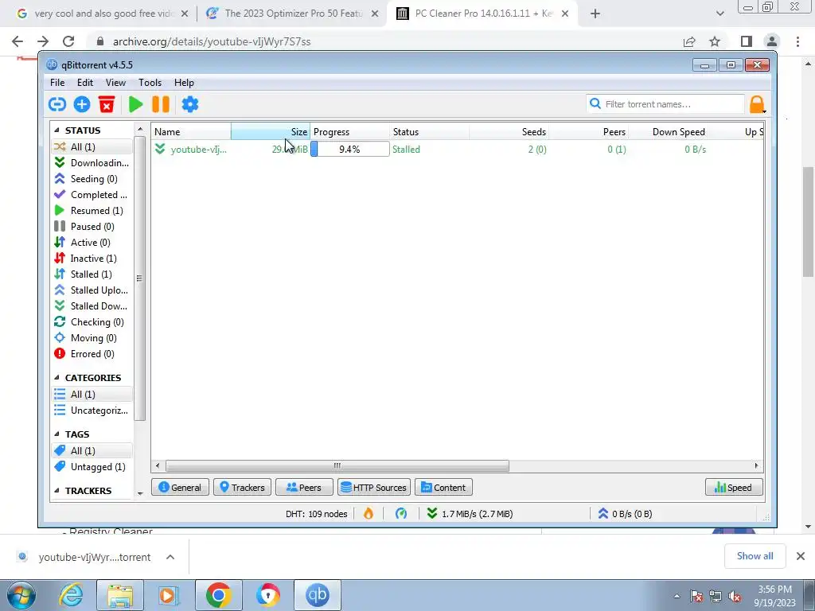Sort by the Down Speed column header
815x611 pixels.
coord(668,132)
